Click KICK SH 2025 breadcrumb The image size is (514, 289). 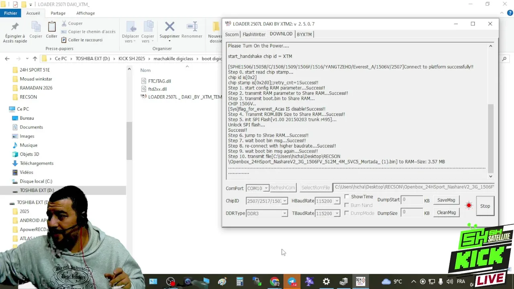coord(131,59)
